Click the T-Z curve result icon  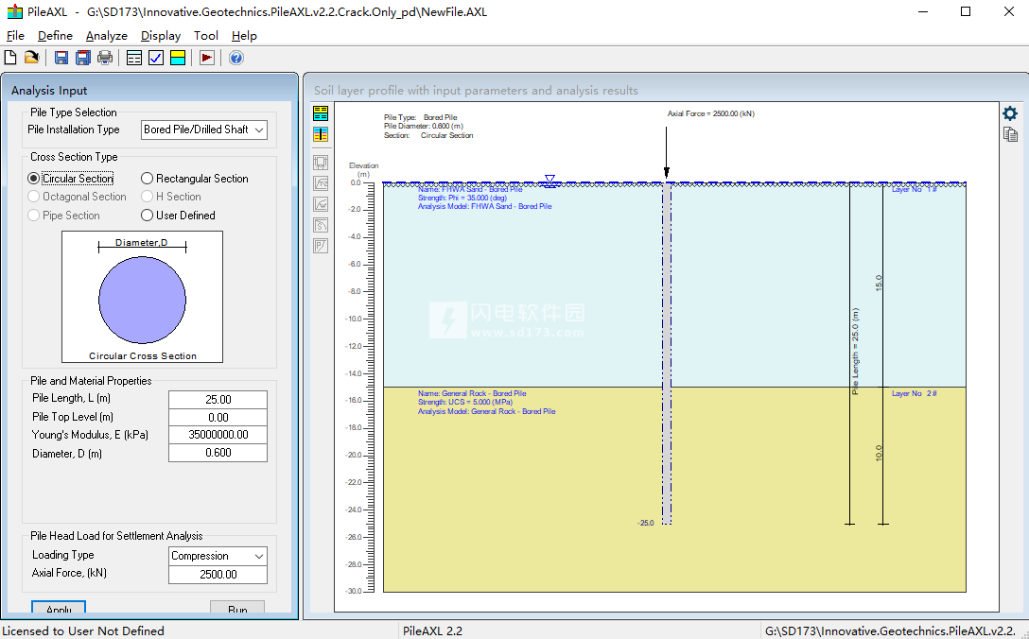[321, 183]
